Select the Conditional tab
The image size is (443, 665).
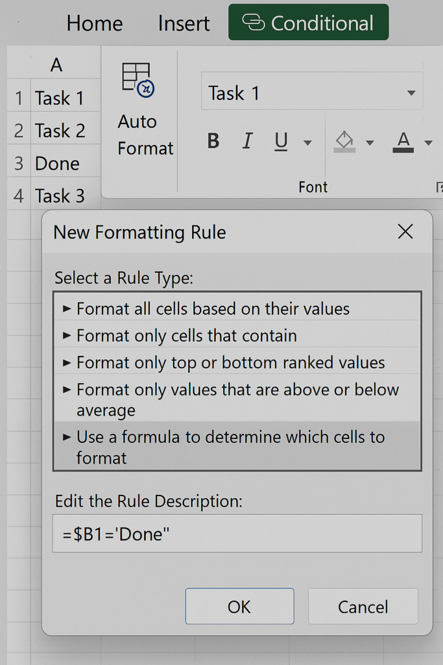309,23
